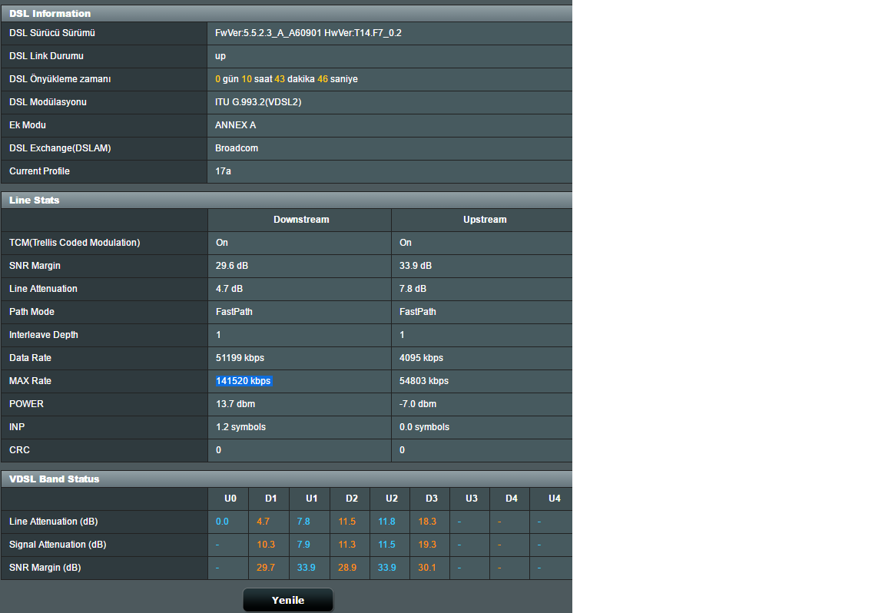The height and width of the screenshot is (613, 885).
Task: Click the CRC row label
Action: 19,450
